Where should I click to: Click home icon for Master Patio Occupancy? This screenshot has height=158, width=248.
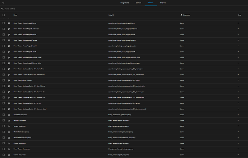click(x=9, y=132)
